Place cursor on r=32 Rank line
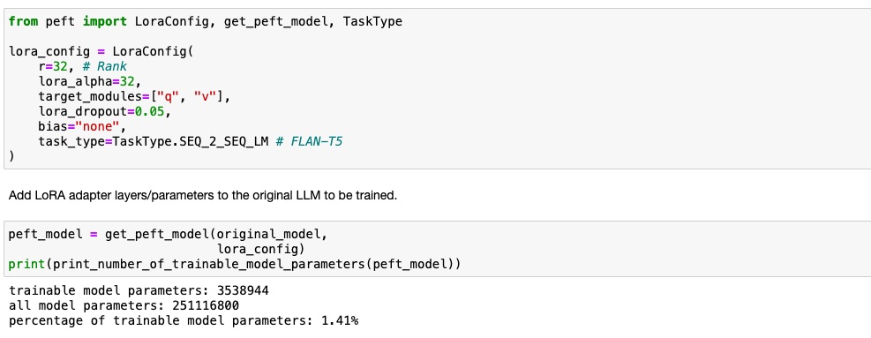Screen dimensions: 871x338 (83, 67)
